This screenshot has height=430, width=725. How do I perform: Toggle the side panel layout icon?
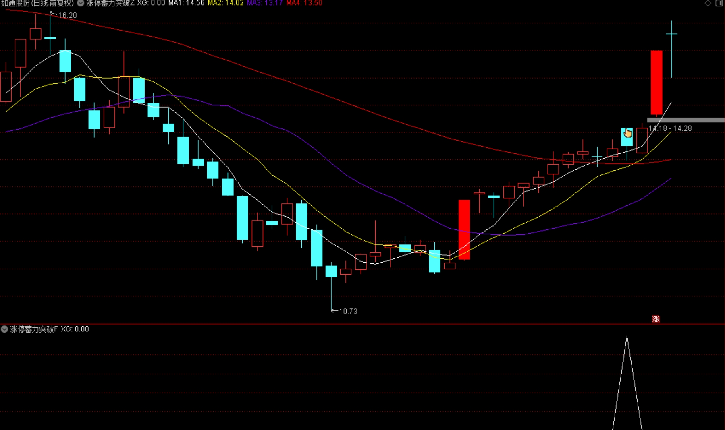point(719,3)
